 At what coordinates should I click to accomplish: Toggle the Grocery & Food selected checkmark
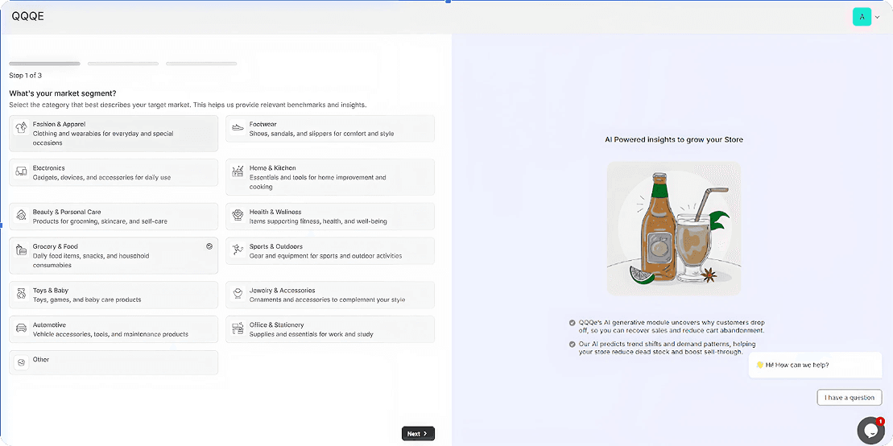pyautogui.click(x=209, y=246)
